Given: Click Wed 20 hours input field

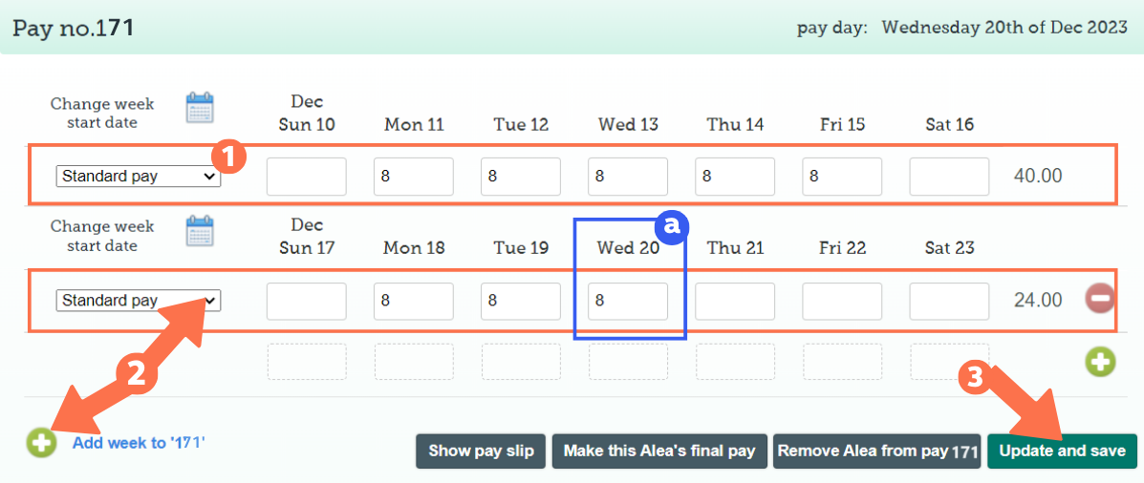Looking at the screenshot, I should coord(628,301).
